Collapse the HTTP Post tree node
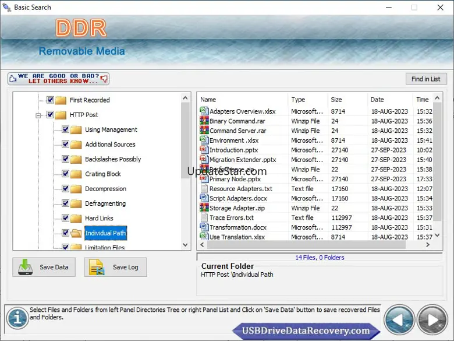The image size is (454, 341). [38, 115]
